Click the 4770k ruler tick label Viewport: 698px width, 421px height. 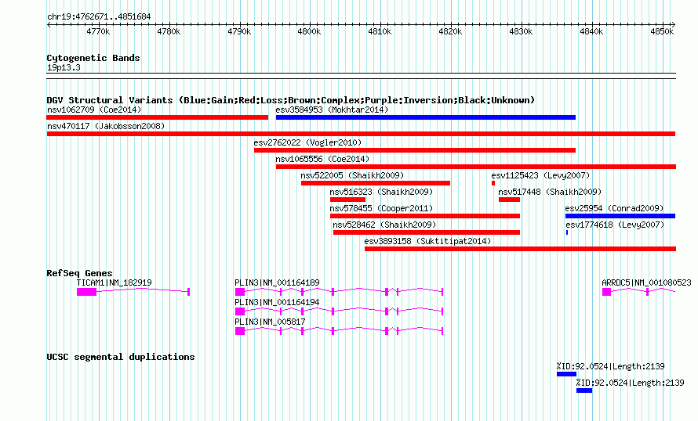pyautogui.click(x=98, y=31)
